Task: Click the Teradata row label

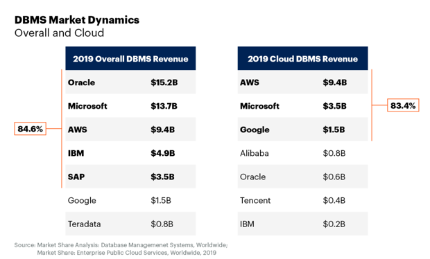Action: pos(84,224)
